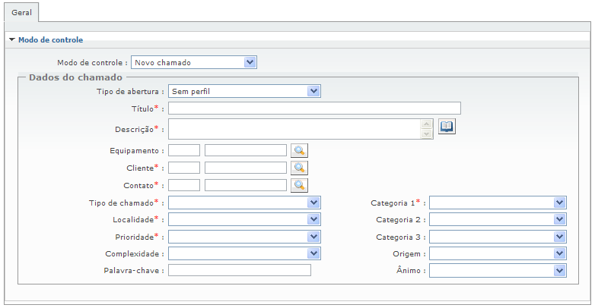Open the Tipo de abertura dropdown
Viewport: 595px width, 308px height.
click(244, 91)
